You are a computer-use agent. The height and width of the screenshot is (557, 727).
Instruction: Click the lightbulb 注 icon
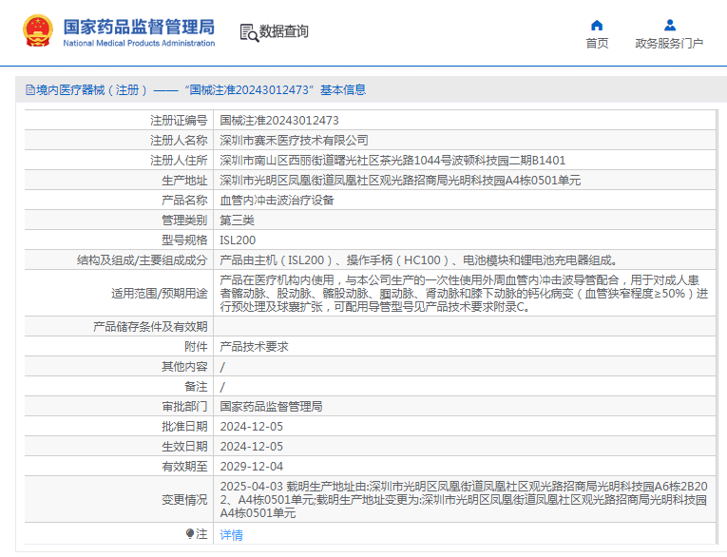(x=190, y=534)
